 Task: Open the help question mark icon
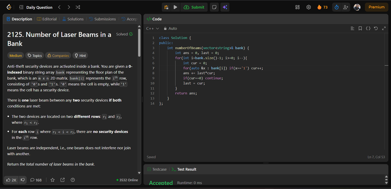tap(73, 180)
